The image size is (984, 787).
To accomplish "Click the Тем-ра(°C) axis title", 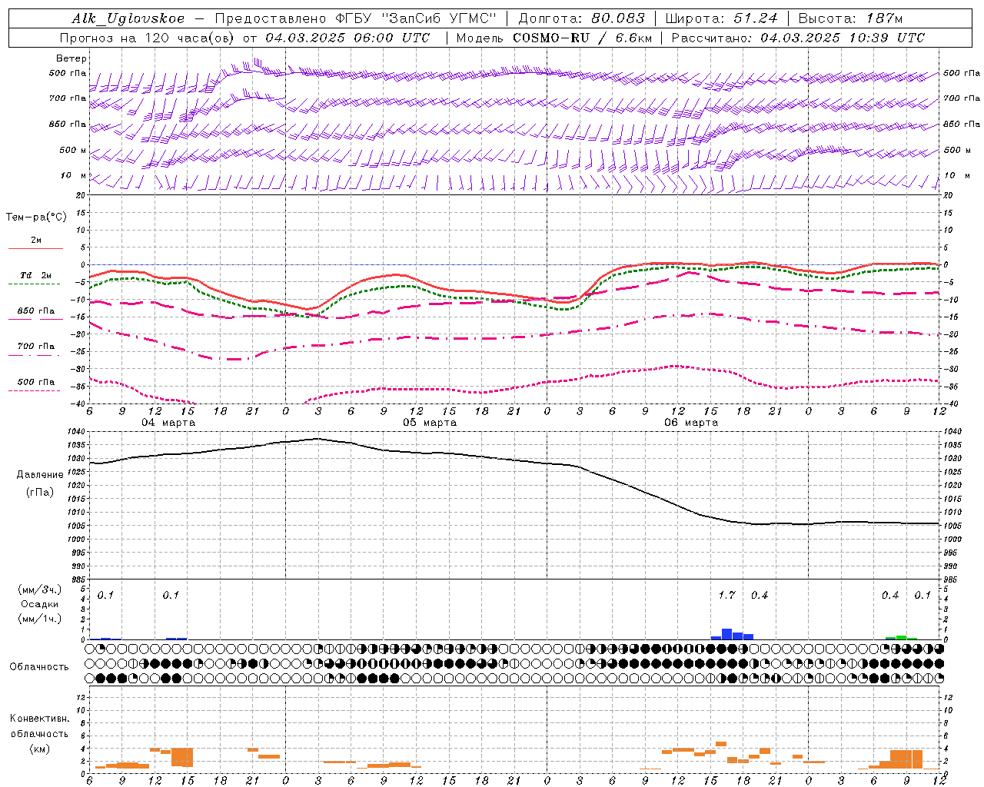I will click(x=36, y=218).
